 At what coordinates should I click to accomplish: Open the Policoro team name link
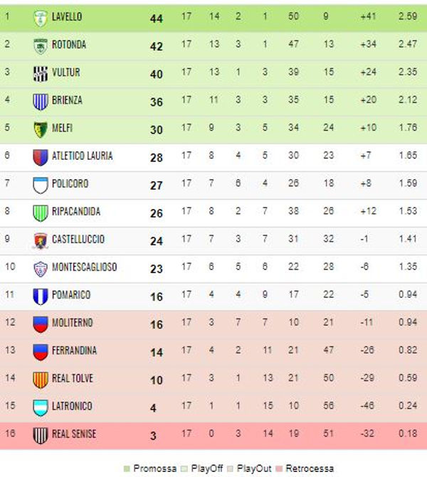click(70, 183)
